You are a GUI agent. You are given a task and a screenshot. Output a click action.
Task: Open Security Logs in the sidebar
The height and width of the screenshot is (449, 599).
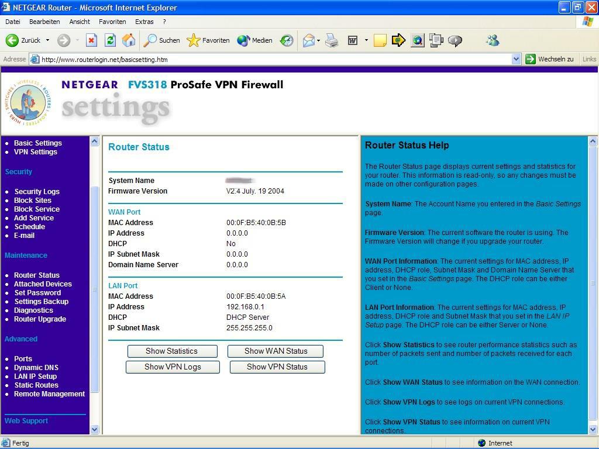point(37,191)
